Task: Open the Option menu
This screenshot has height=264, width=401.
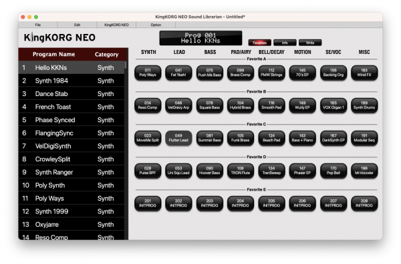Action: (x=156, y=25)
